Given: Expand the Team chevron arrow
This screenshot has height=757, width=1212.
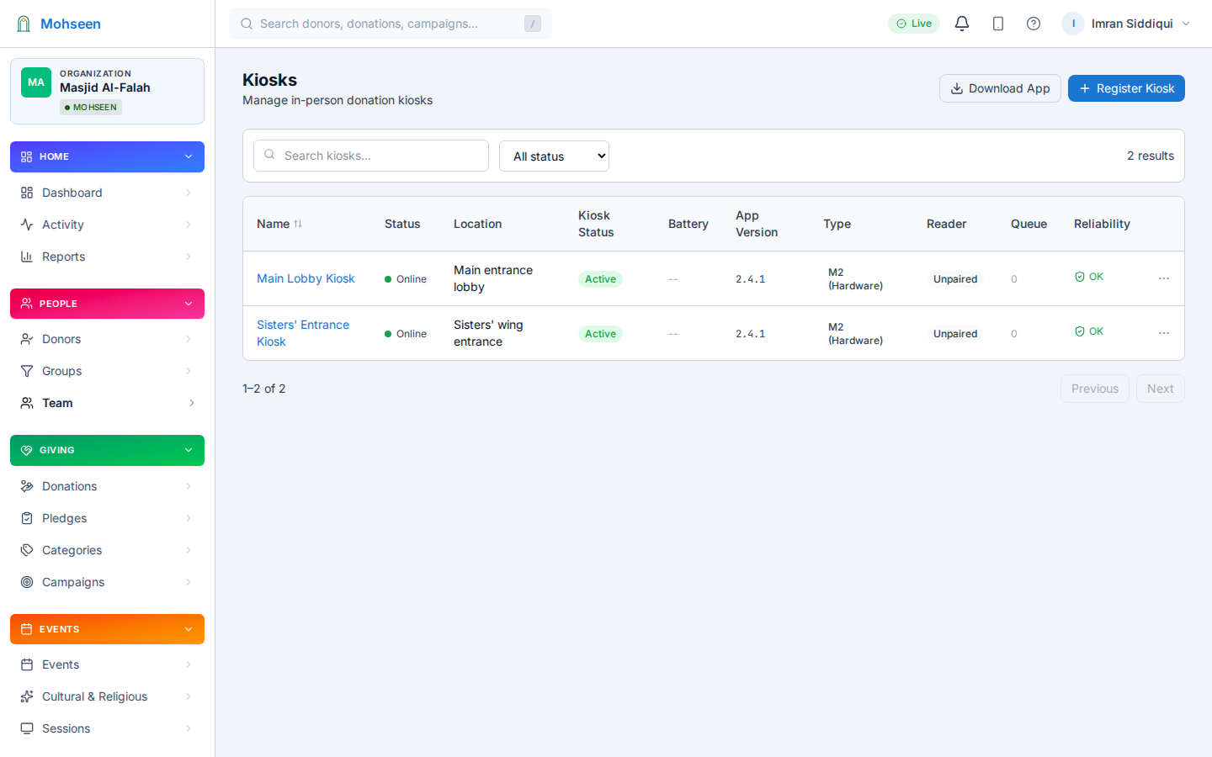Looking at the screenshot, I should pyautogui.click(x=192, y=403).
